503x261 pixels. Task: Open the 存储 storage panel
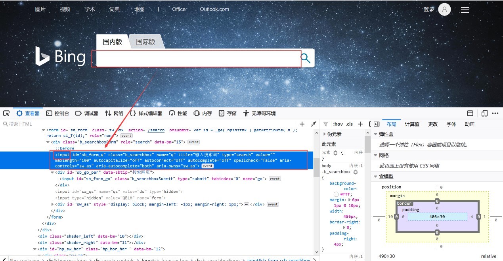pyautogui.click(x=228, y=113)
